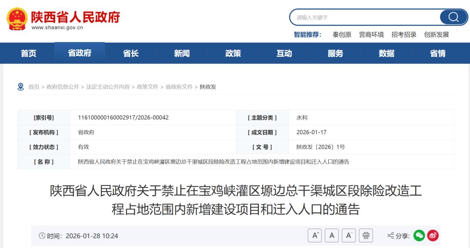Open the 秦创原 recommended link
The width and height of the screenshot is (470, 248).
click(x=342, y=35)
